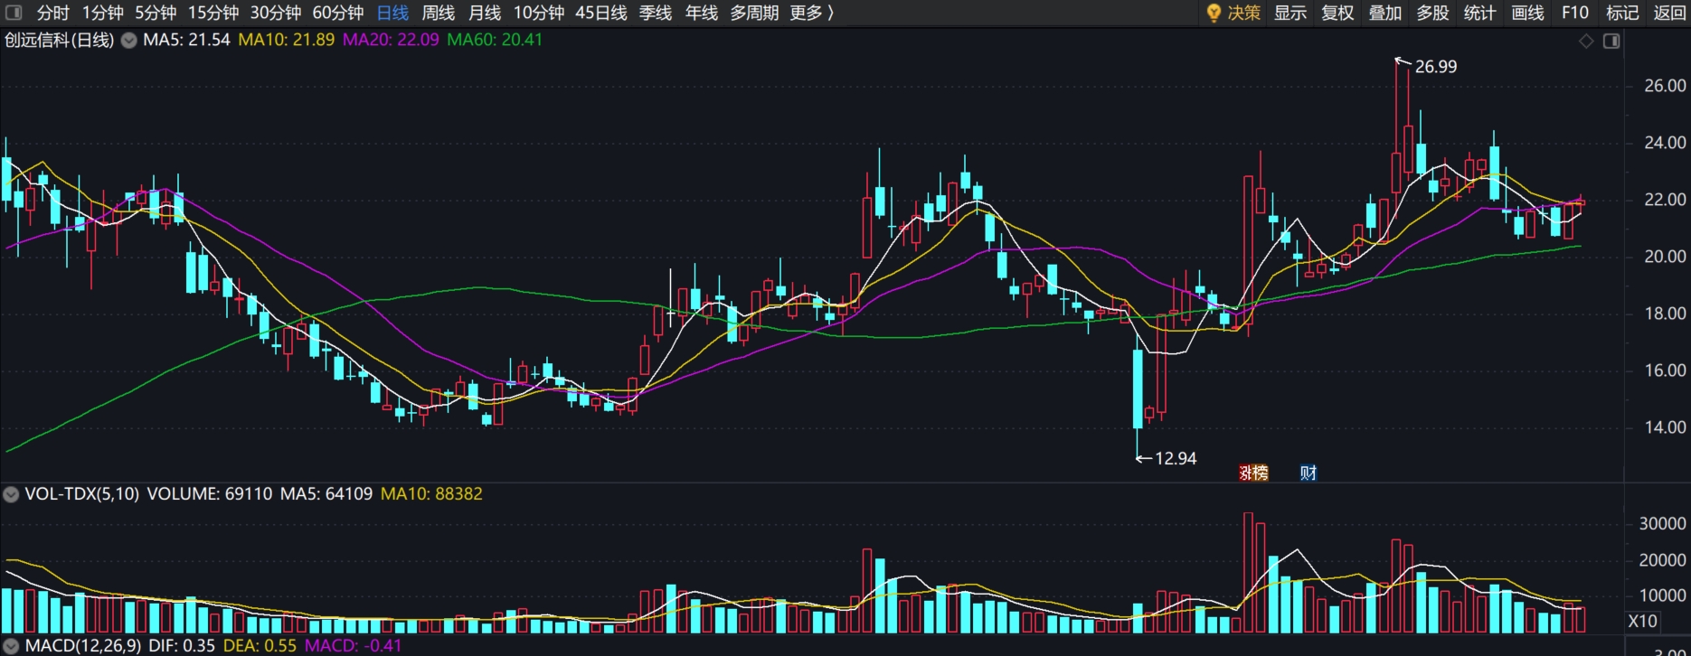Click the MA60: 20.41 label
1691x656 pixels.
coord(495,41)
